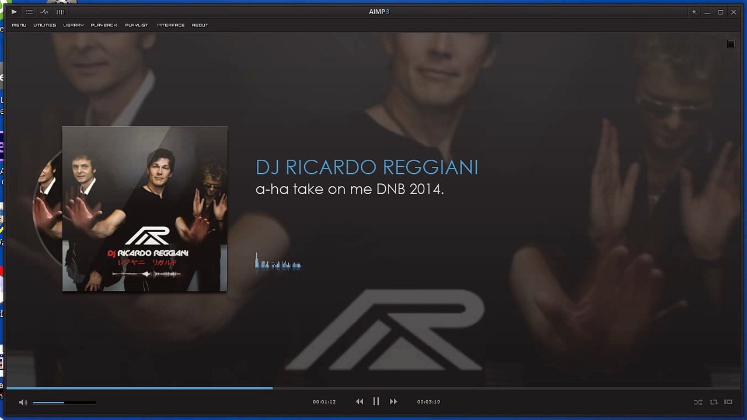Viewport: 747px width, 420px height.
Task: Toggle repeat mode
Action: 714,402
